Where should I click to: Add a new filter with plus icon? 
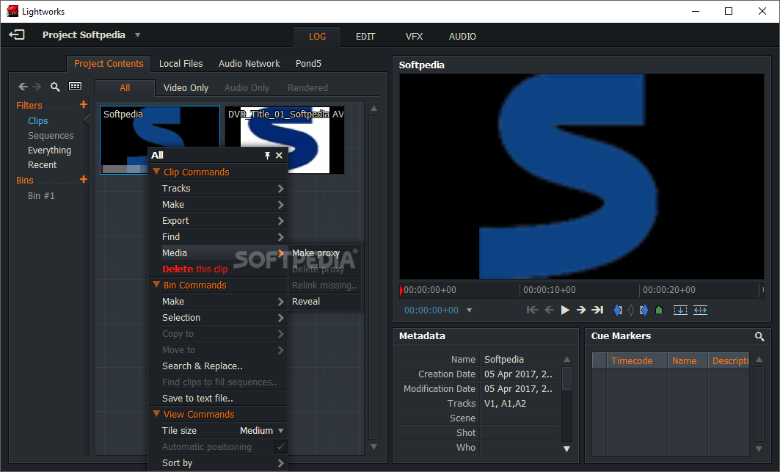click(x=83, y=104)
